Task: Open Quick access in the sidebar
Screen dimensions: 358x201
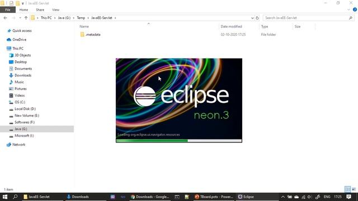Action: [22, 31]
